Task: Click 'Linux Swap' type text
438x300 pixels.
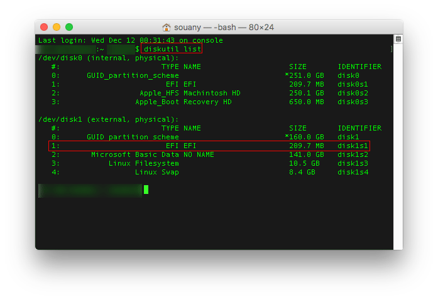Action: [157, 172]
